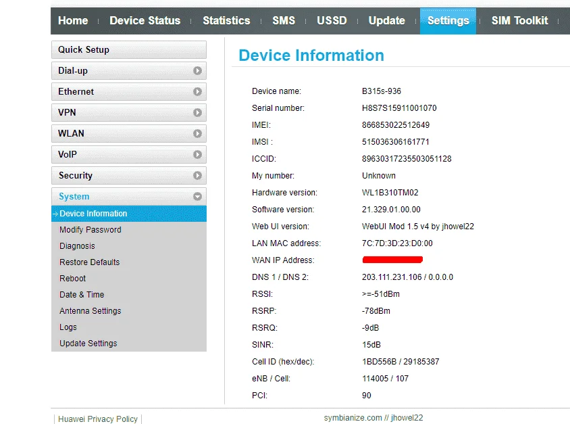The width and height of the screenshot is (570, 424).
Task: Open the Diagnosis page
Action: [x=77, y=246]
